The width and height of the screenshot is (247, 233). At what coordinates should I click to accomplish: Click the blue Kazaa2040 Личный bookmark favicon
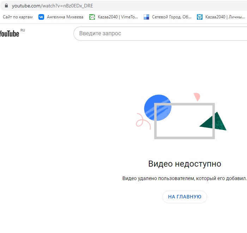200,17
